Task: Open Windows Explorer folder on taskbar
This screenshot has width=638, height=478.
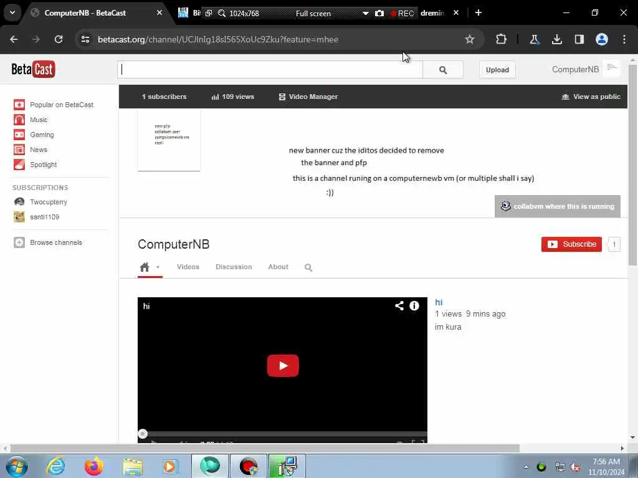Action: click(133, 466)
